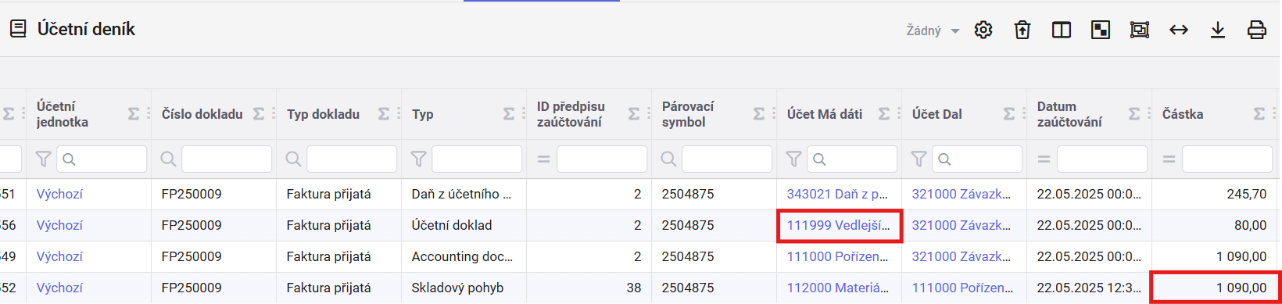This screenshot has width=1282, height=304.
Task: Sort by Částka column header
Action: click(1183, 114)
